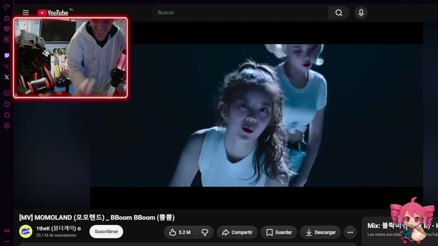
Task: Subscribe to 1theK via Suscribirse
Action: 106,232
